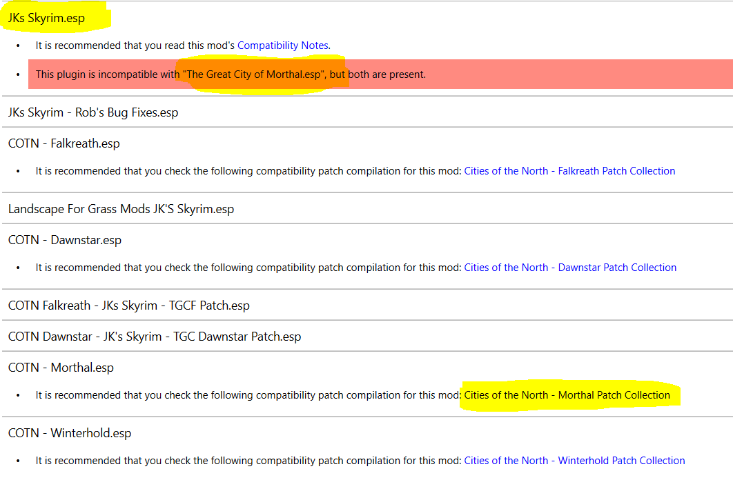Select the COTN - Dawnstar.esp entry
Viewport: 733px width, 480px height.
click(x=65, y=240)
